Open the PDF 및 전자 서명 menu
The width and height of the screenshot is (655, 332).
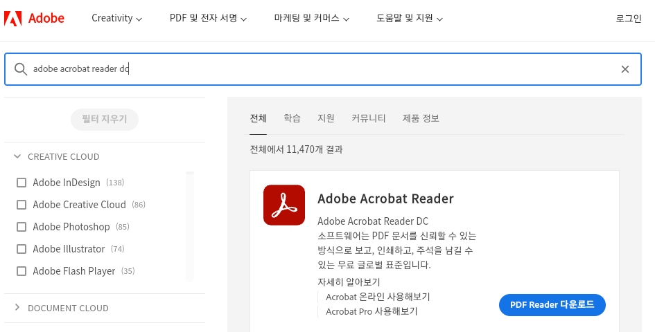coord(208,19)
